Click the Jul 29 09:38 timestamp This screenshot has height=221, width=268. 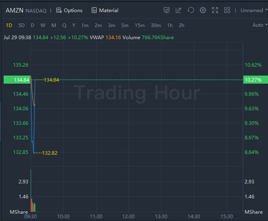(x=17, y=38)
